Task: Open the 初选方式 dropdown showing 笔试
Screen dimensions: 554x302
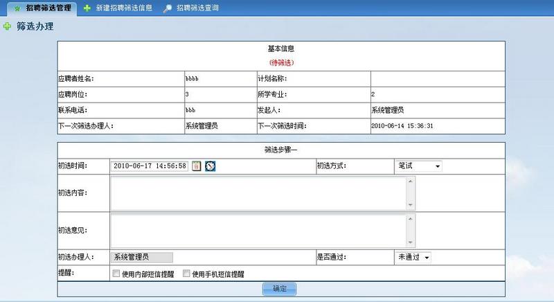Action: 418,166
